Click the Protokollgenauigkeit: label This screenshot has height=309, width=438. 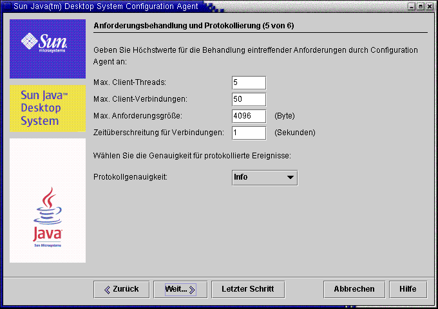130,177
